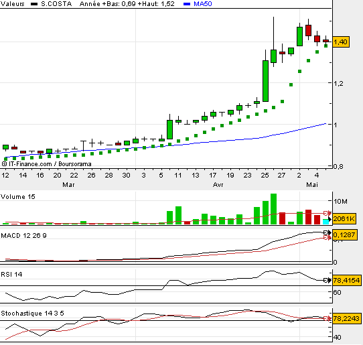363x345 pixels.
Task: Click the 0,8 price axis label
Action: coord(338,167)
